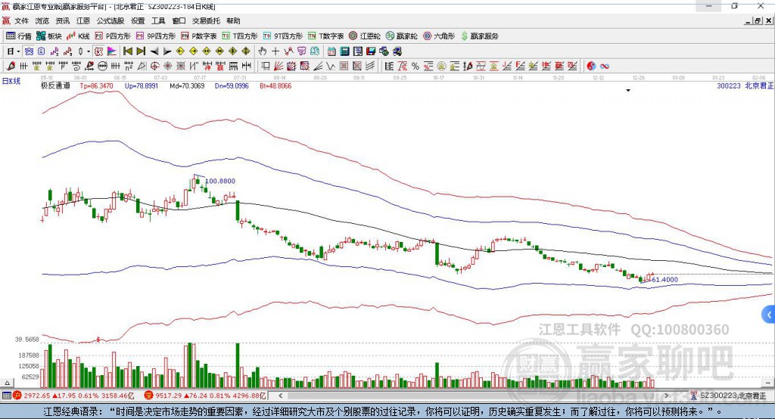
Task: Jump to first bar with green skip-back icon
Action: (x=127, y=51)
